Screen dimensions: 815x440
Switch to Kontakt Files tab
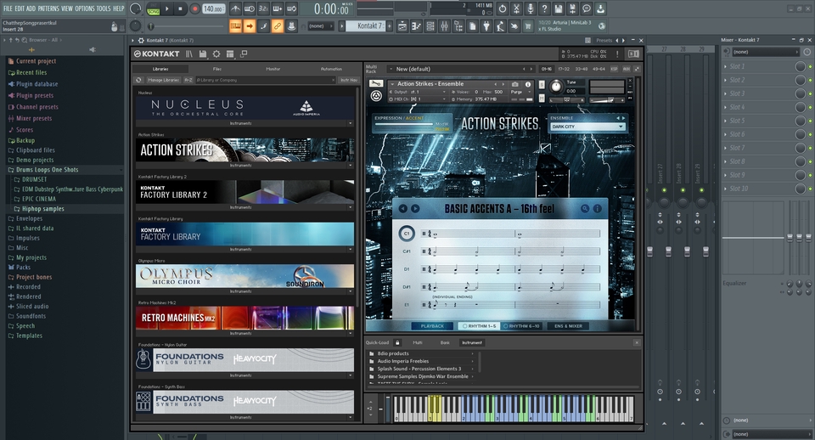click(216, 69)
